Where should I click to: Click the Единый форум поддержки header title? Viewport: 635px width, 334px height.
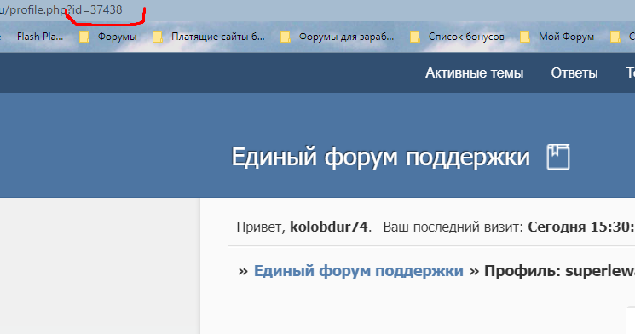click(380, 157)
